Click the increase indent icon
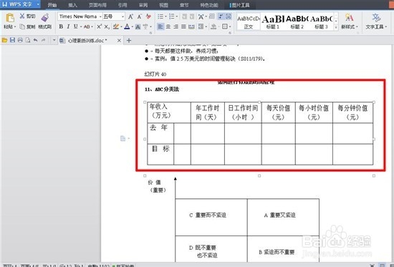Screen dimensions: 394x267 click(x=192, y=16)
